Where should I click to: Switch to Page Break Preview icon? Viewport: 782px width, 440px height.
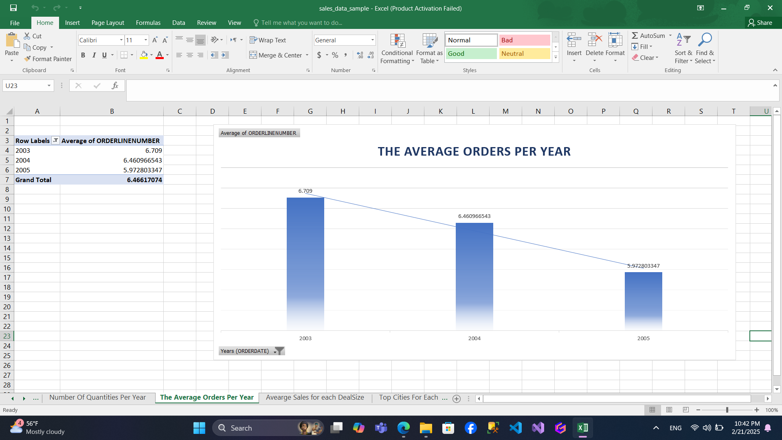pyautogui.click(x=686, y=410)
